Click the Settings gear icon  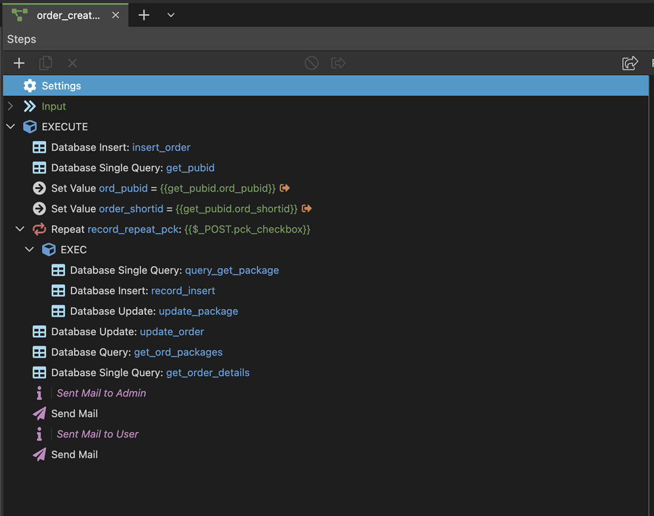(29, 86)
